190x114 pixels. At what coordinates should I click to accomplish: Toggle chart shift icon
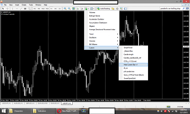[82, 9]
